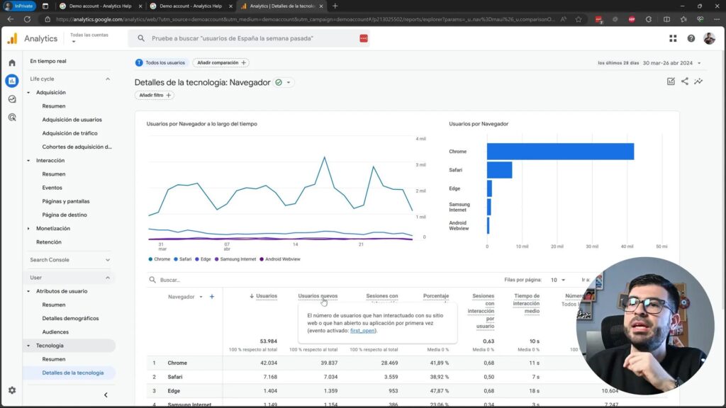Click Añadir filtro button
Screen dimensions: 726x408
[155, 96]
